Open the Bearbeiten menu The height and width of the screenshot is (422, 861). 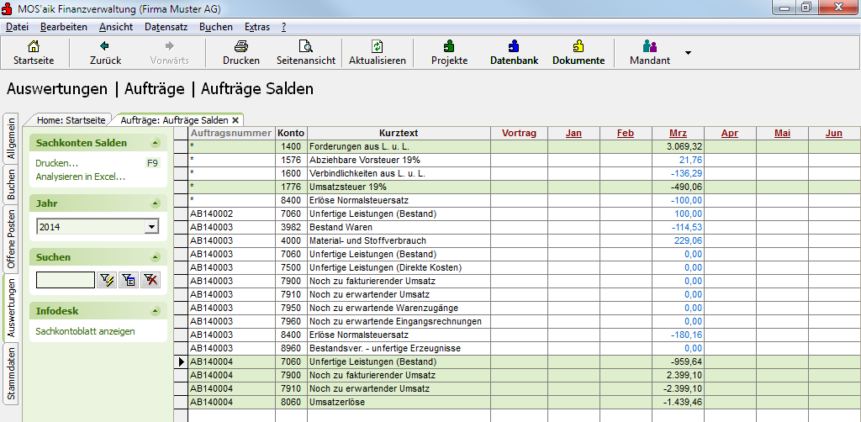[x=64, y=27]
